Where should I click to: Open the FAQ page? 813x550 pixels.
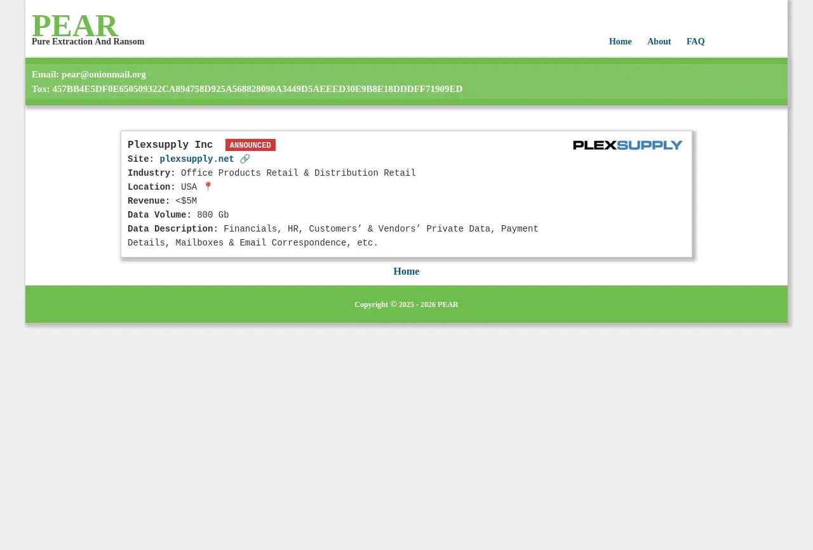[x=695, y=42]
